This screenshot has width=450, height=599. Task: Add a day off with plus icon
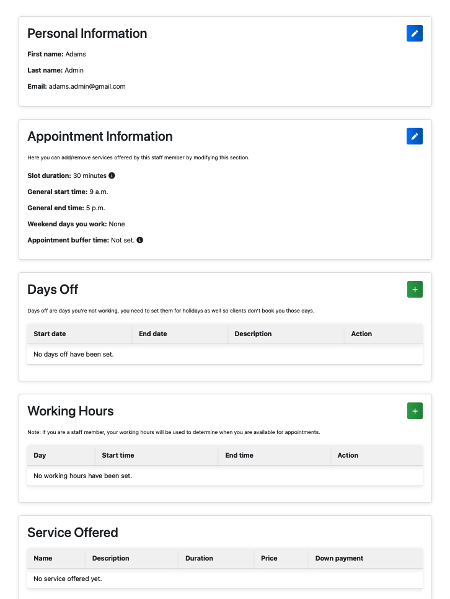[x=415, y=290]
